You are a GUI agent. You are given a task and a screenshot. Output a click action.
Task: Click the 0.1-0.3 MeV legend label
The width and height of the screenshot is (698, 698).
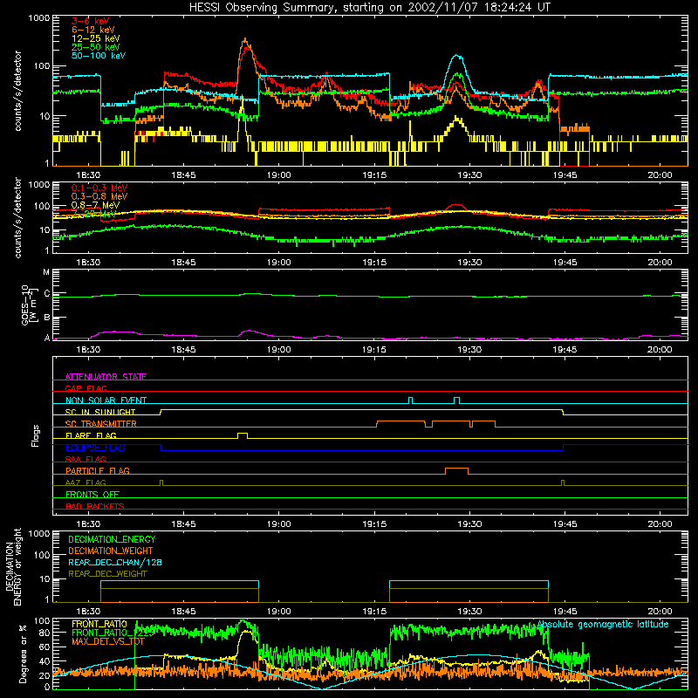click(99, 188)
